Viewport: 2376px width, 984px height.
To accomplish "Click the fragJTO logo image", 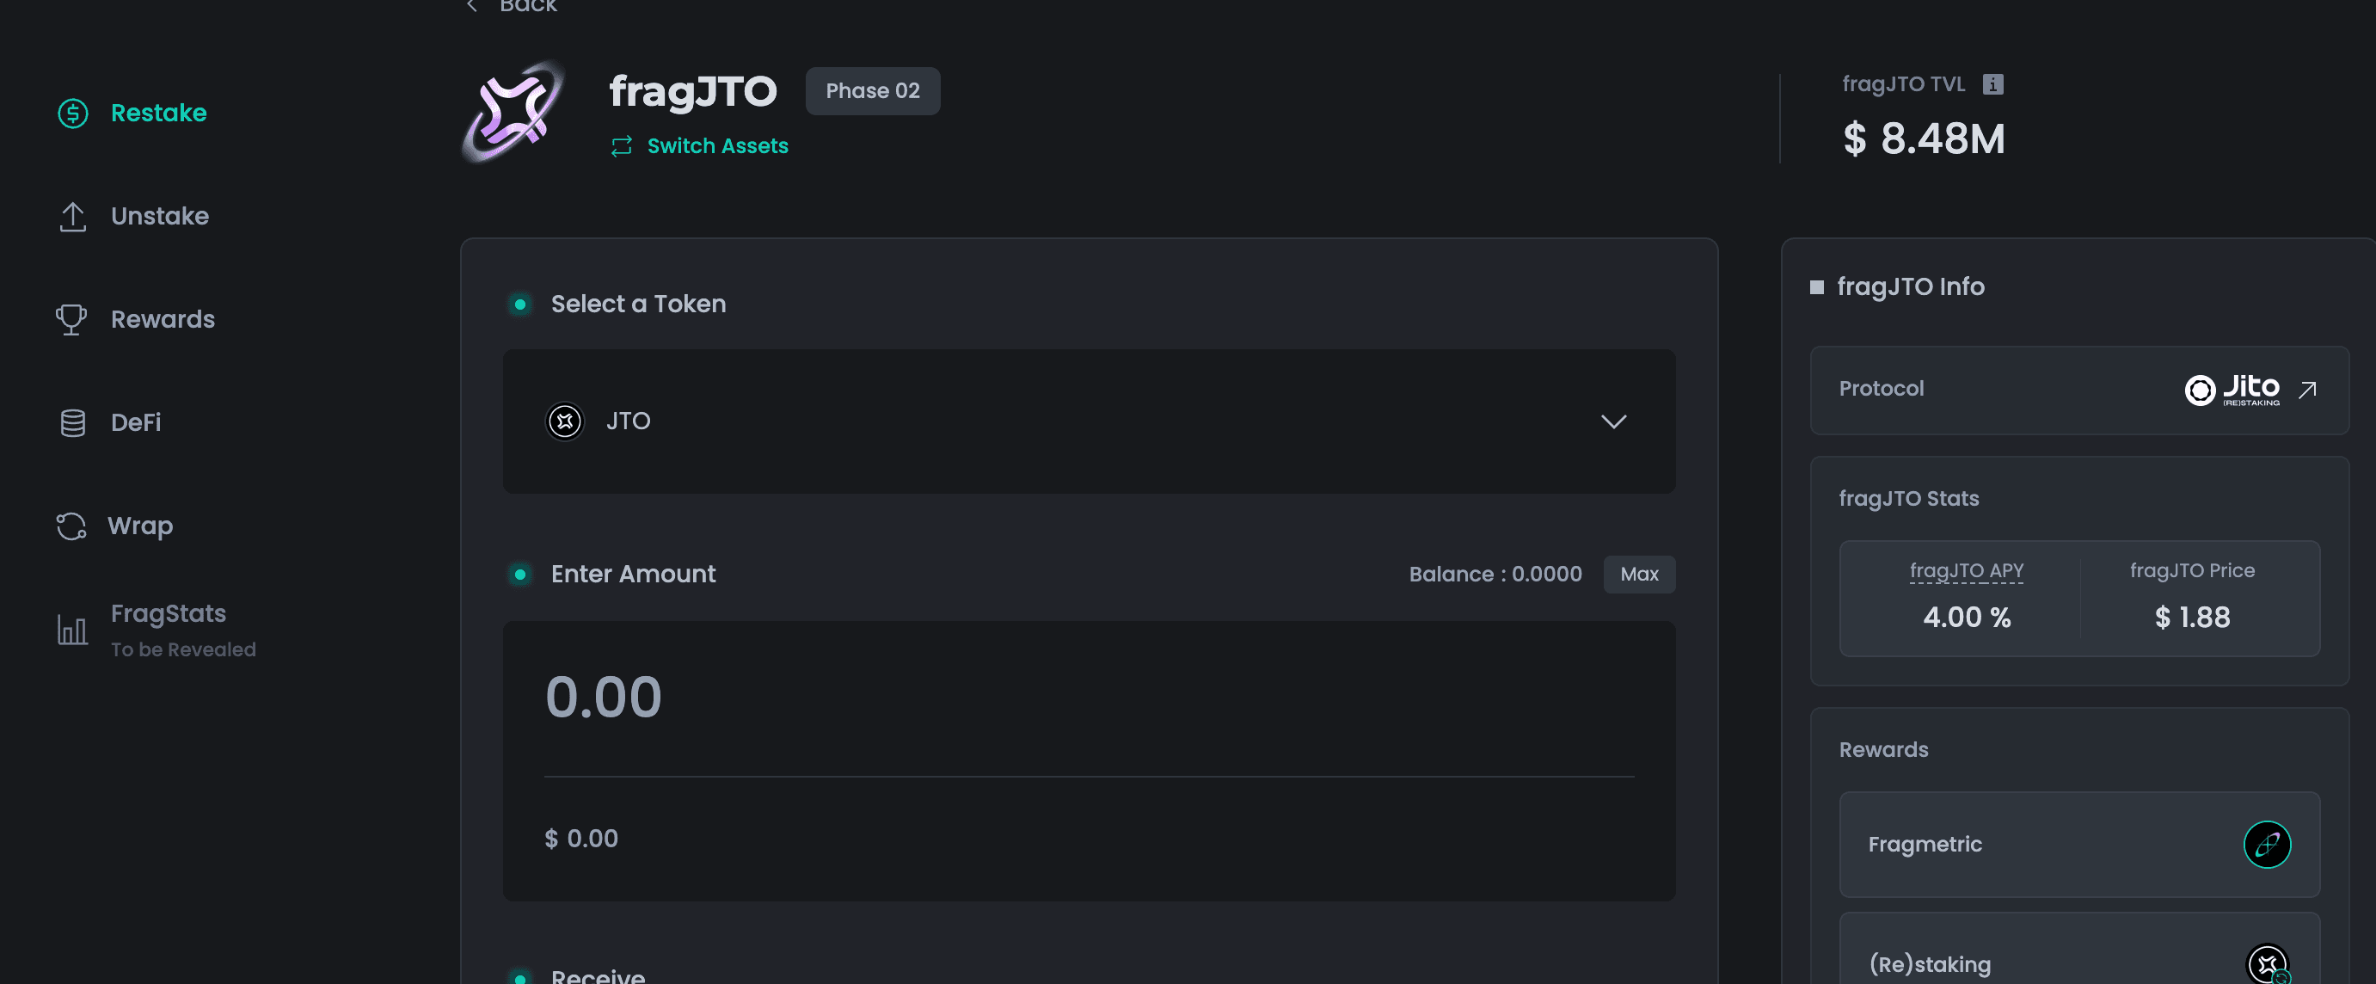I will 513,113.
